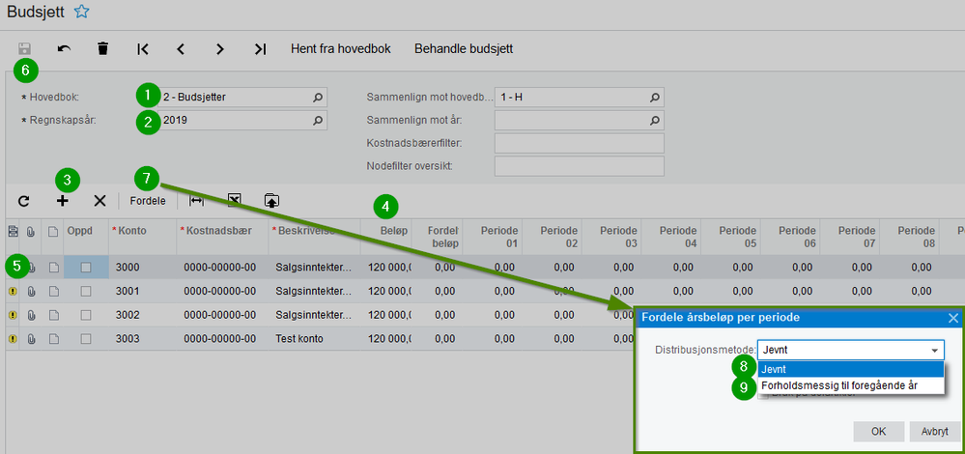Open note icon for account 3000 row
965x454 pixels.
[x=53, y=267]
